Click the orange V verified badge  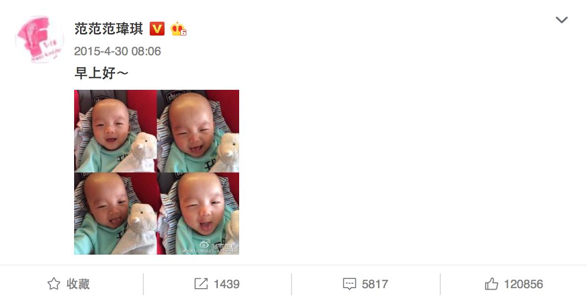point(157,29)
